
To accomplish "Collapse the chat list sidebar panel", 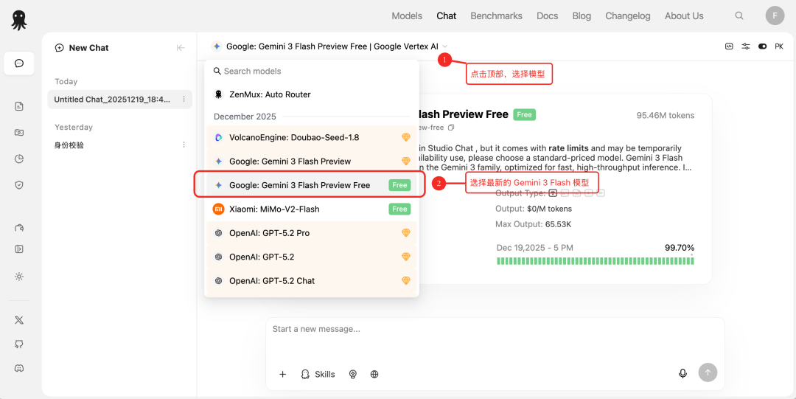I will coord(181,48).
